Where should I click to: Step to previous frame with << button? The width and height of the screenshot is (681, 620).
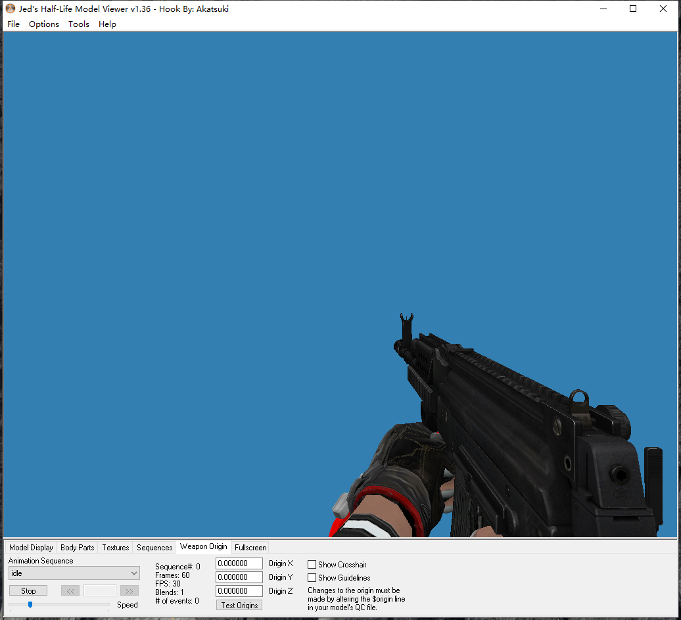(70, 591)
